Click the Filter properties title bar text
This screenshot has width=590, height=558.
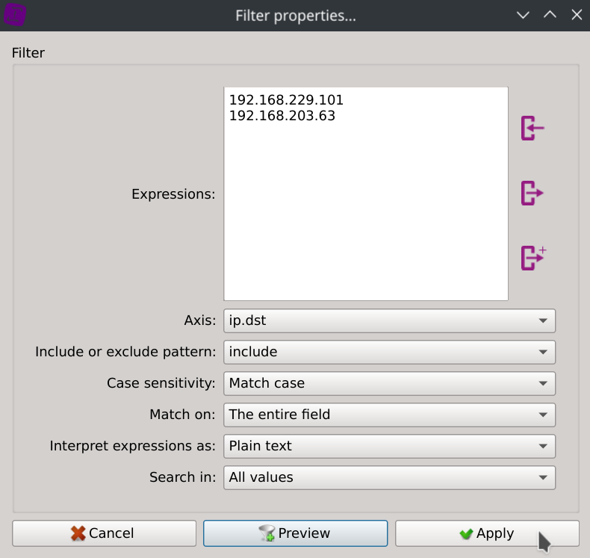point(295,16)
